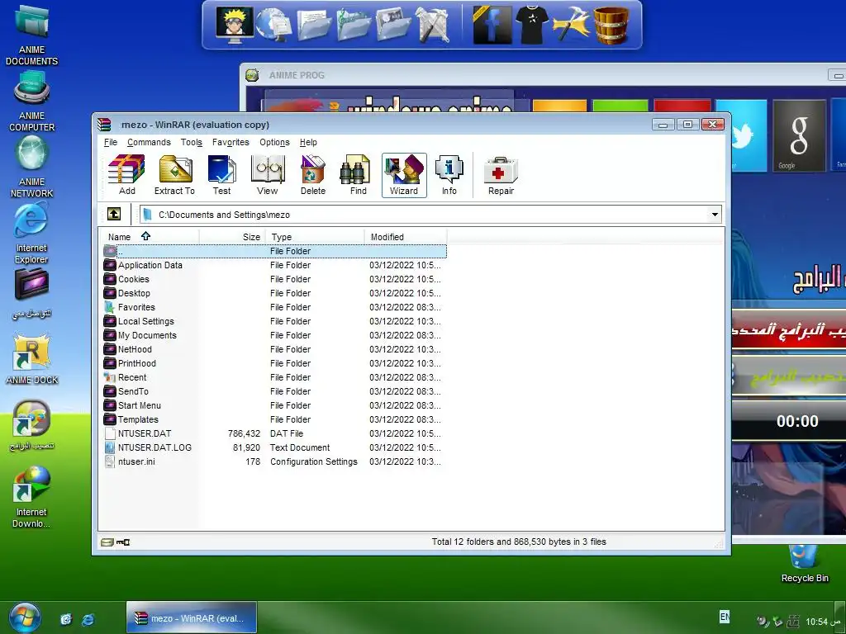846x634 pixels.
Task: Click the black t-shirt icon in dock
Action: pyautogui.click(x=531, y=25)
